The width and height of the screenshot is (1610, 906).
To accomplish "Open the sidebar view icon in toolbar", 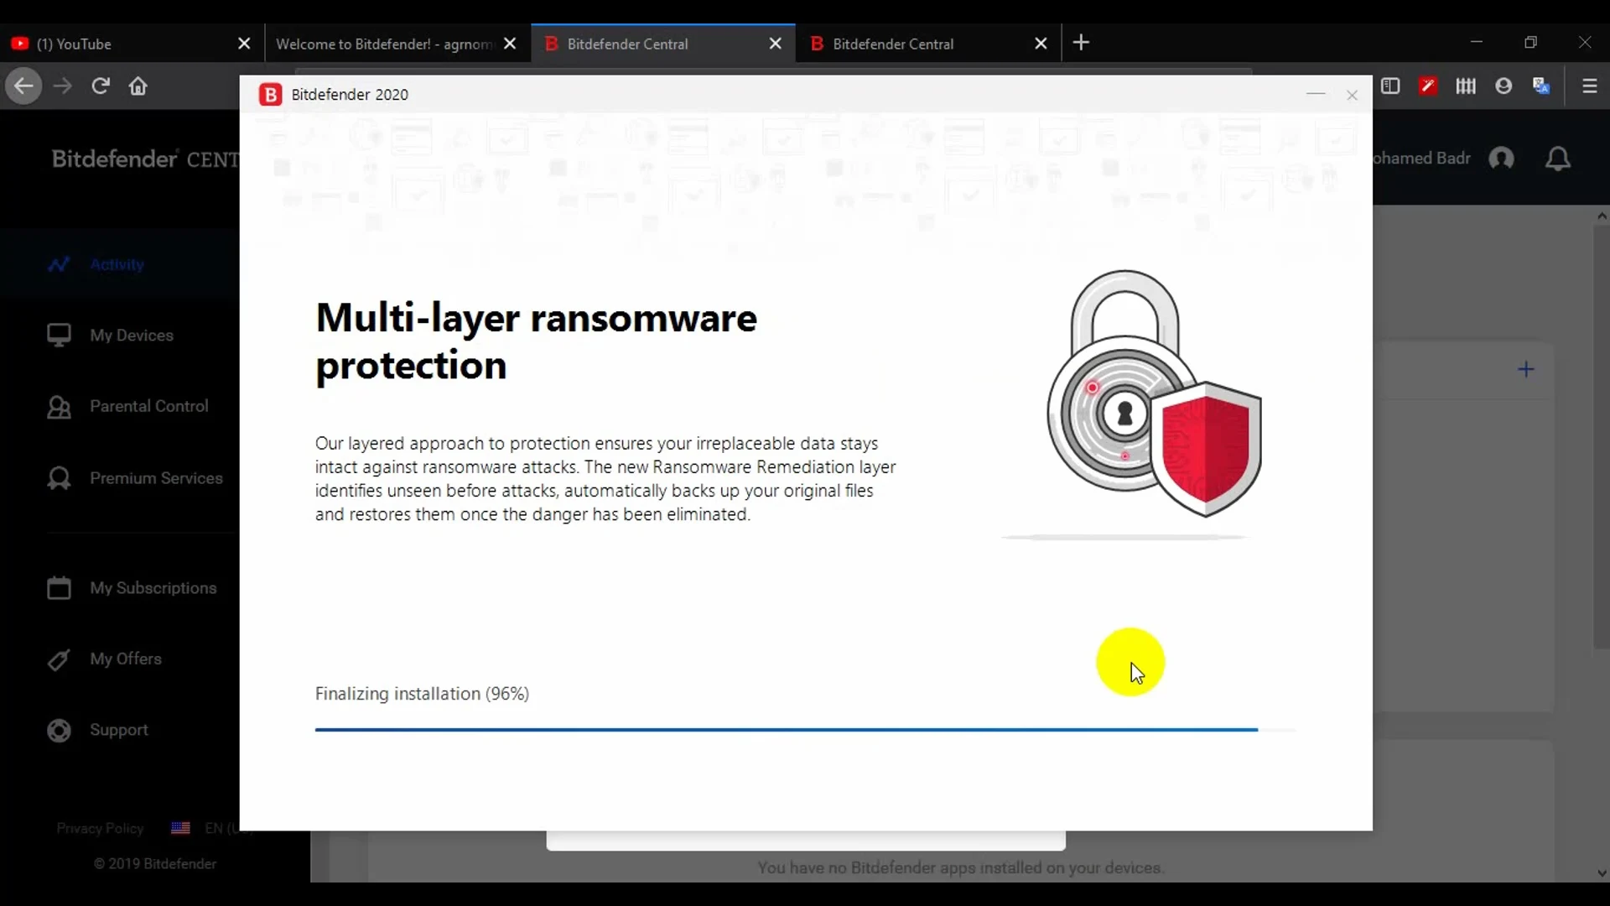I will (x=1390, y=86).
